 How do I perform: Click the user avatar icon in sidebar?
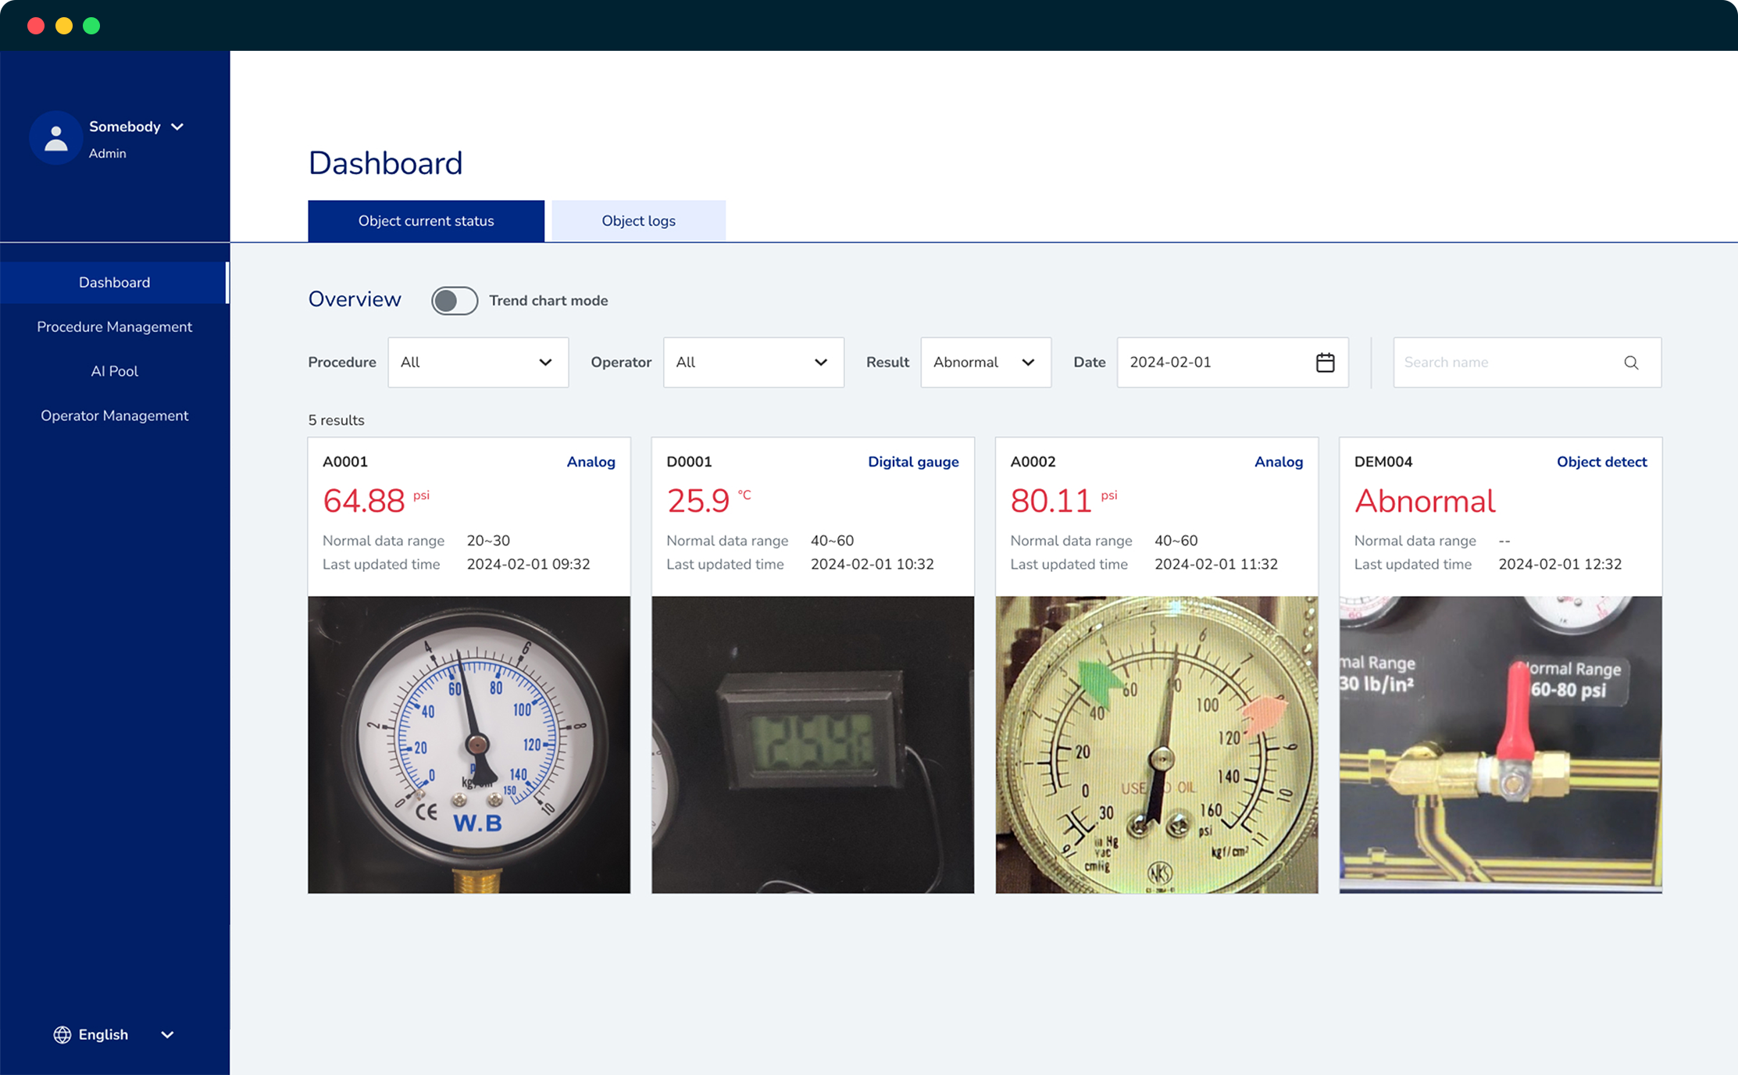pyautogui.click(x=55, y=137)
